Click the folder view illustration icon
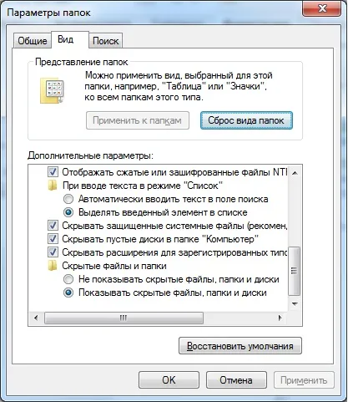The image size is (348, 402). [x=52, y=90]
